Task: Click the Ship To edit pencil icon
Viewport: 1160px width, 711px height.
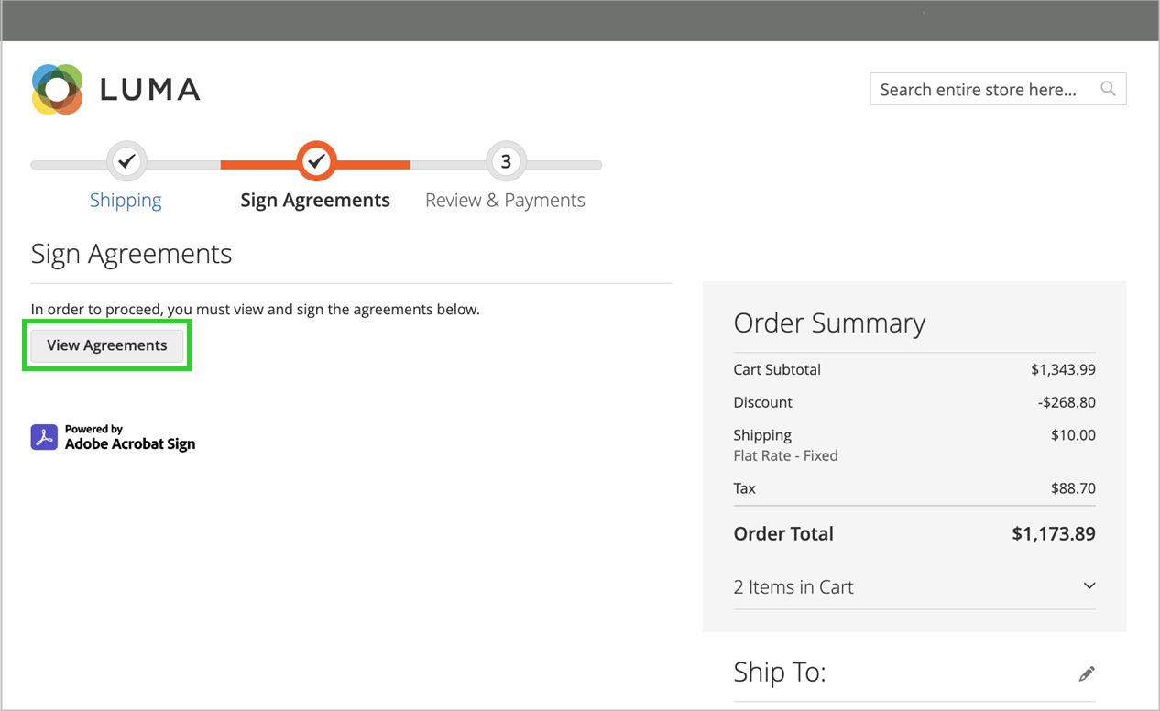Action: click(x=1087, y=673)
